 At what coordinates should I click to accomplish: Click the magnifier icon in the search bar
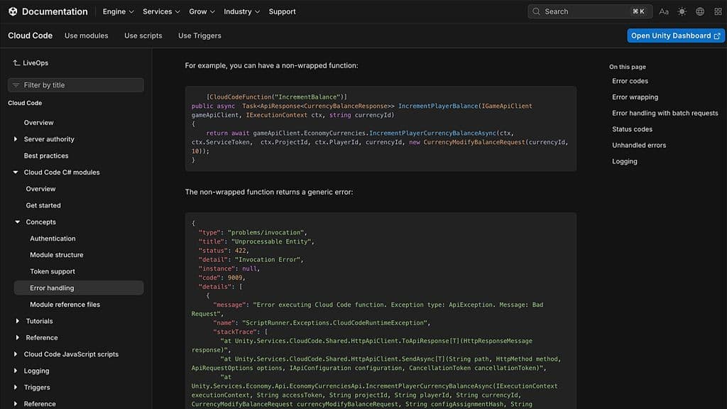pos(537,11)
